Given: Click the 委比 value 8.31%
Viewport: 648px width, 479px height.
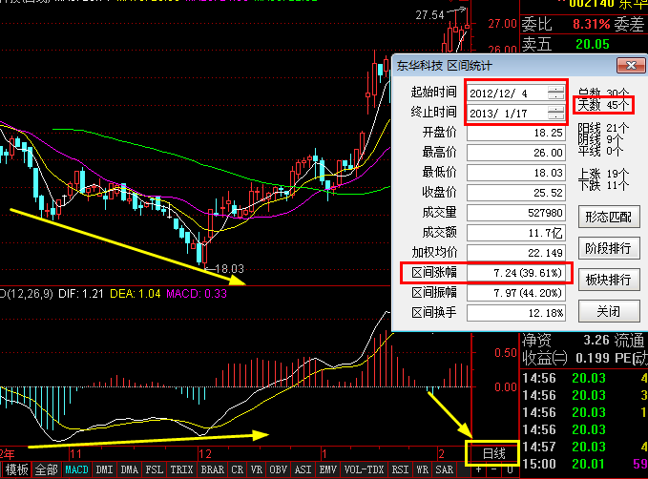Looking at the screenshot, I should click(x=591, y=25).
